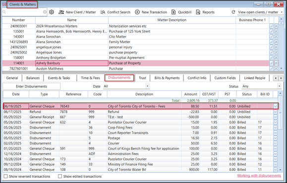Clear the search box with X icon

click(x=45, y=12)
